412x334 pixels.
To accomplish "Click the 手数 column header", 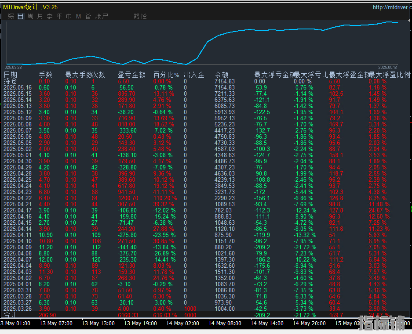I will point(45,75).
